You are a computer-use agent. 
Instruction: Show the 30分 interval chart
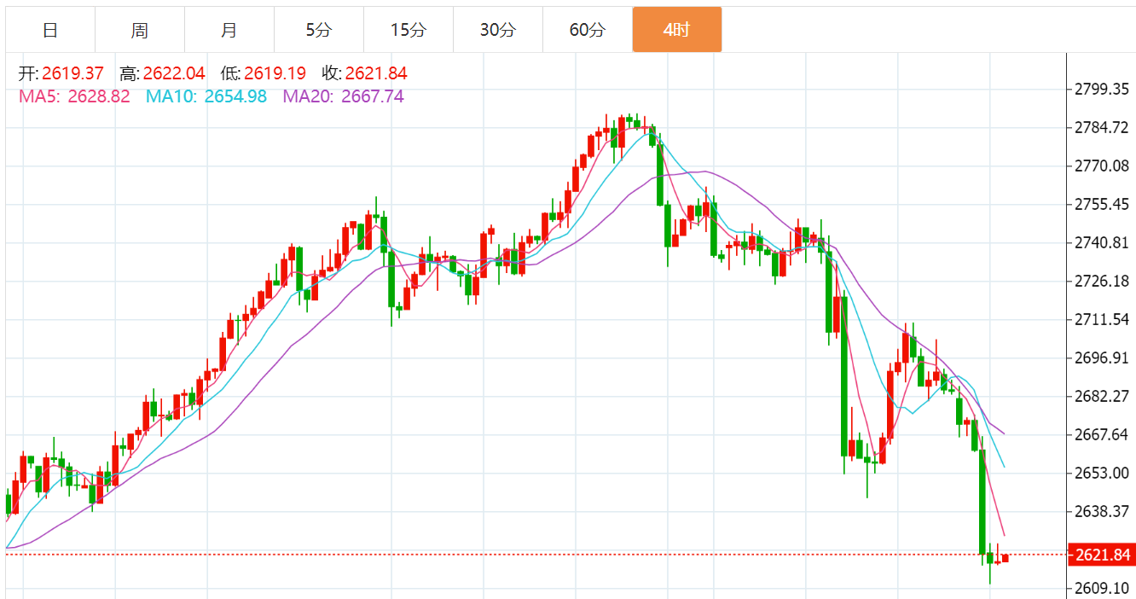pos(497,31)
